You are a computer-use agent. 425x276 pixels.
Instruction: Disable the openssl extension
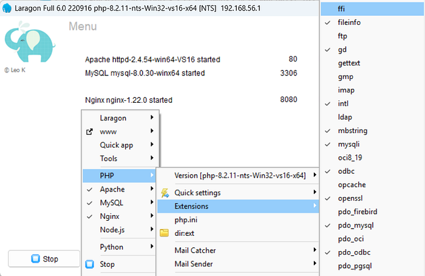[372, 198]
